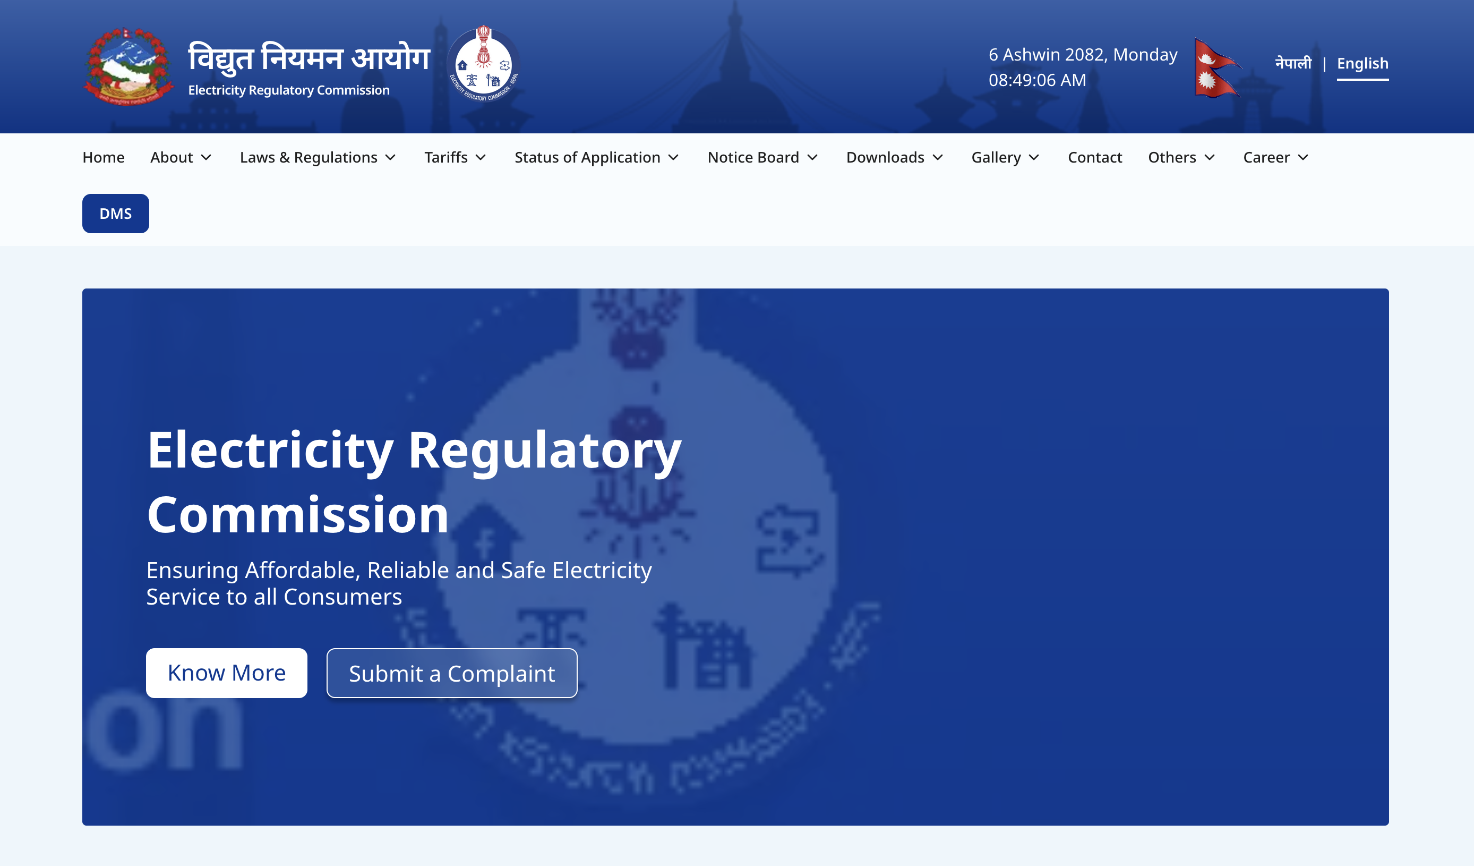Open Status of Application dropdown

click(x=597, y=157)
